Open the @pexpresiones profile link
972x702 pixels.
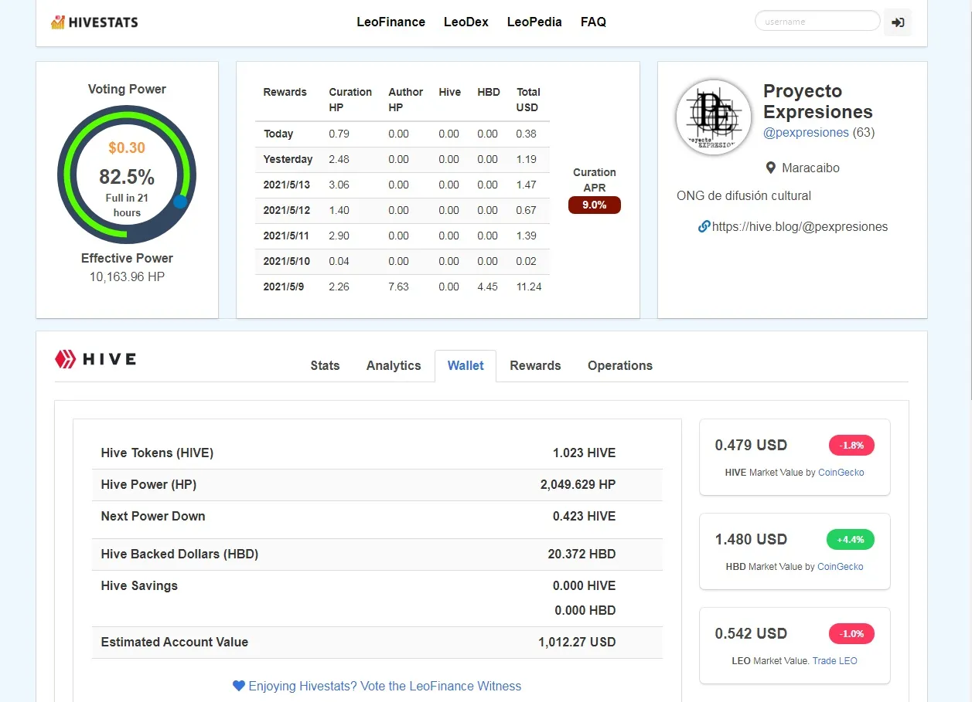pyautogui.click(x=806, y=132)
